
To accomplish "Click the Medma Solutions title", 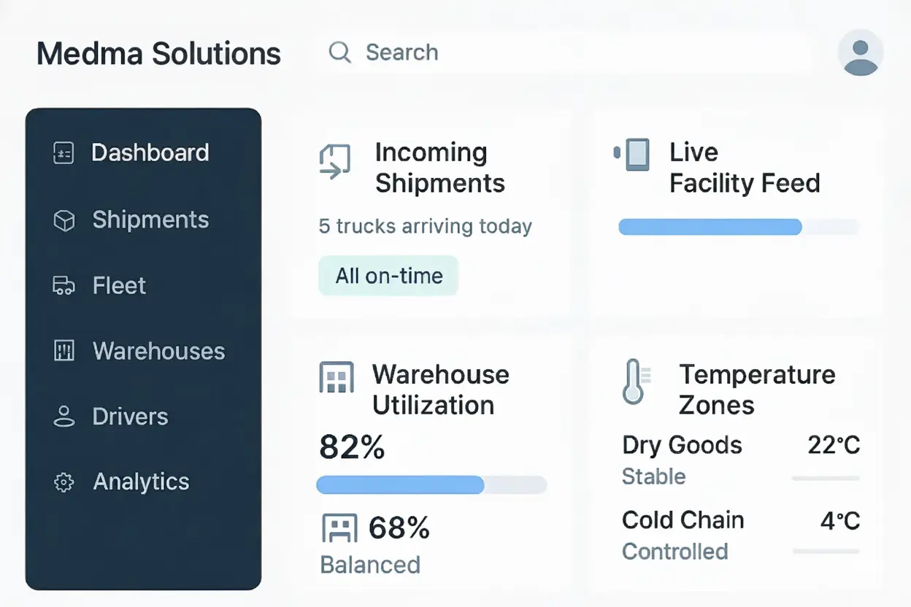I will pyautogui.click(x=158, y=54).
